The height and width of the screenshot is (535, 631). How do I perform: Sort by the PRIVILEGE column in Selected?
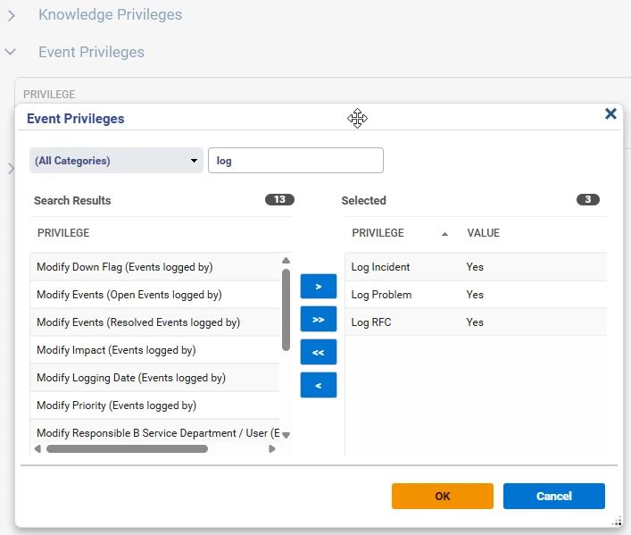coord(378,233)
